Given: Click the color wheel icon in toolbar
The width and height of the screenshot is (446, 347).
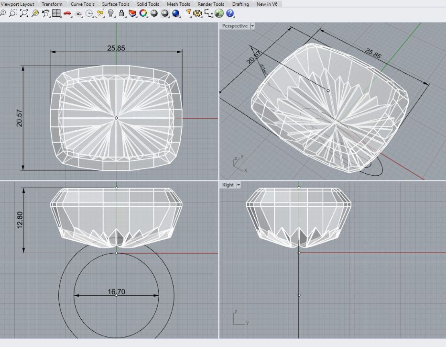Looking at the screenshot, I should [143, 13].
